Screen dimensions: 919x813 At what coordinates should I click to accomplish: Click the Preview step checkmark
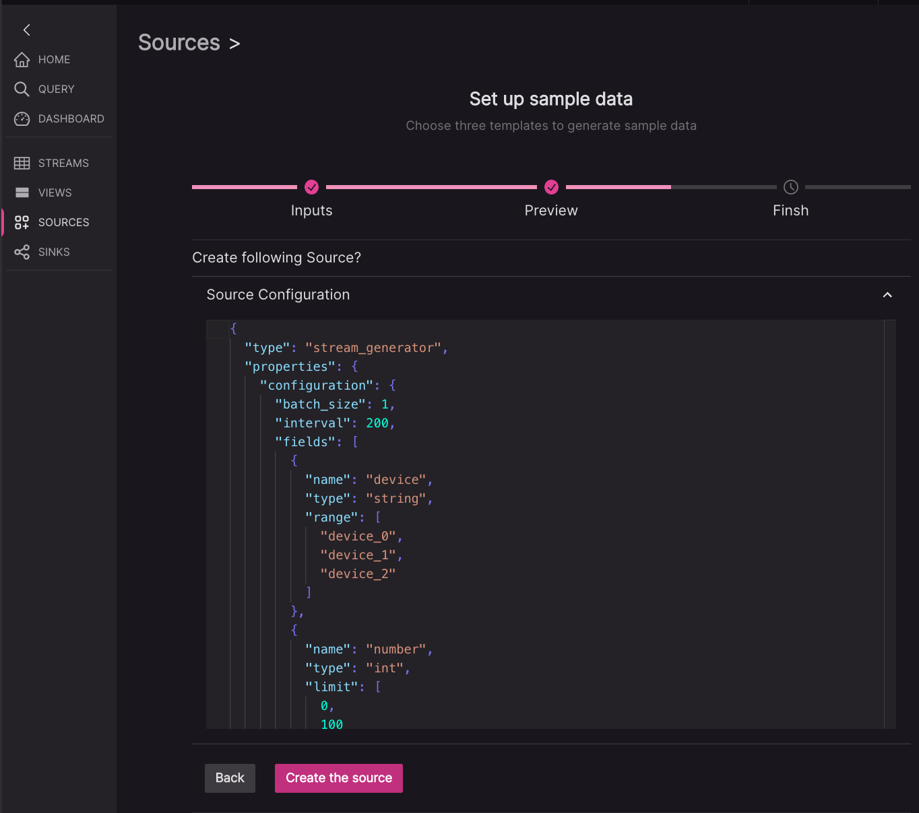[x=551, y=187]
